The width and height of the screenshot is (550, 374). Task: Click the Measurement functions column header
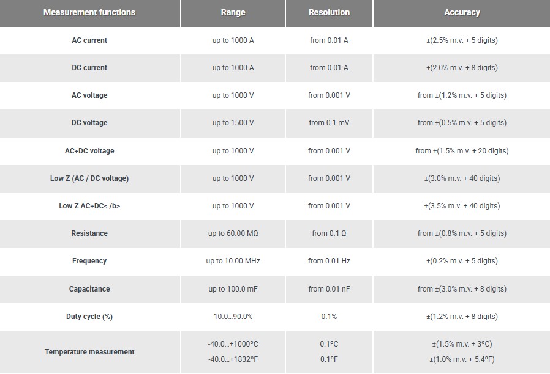click(89, 12)
